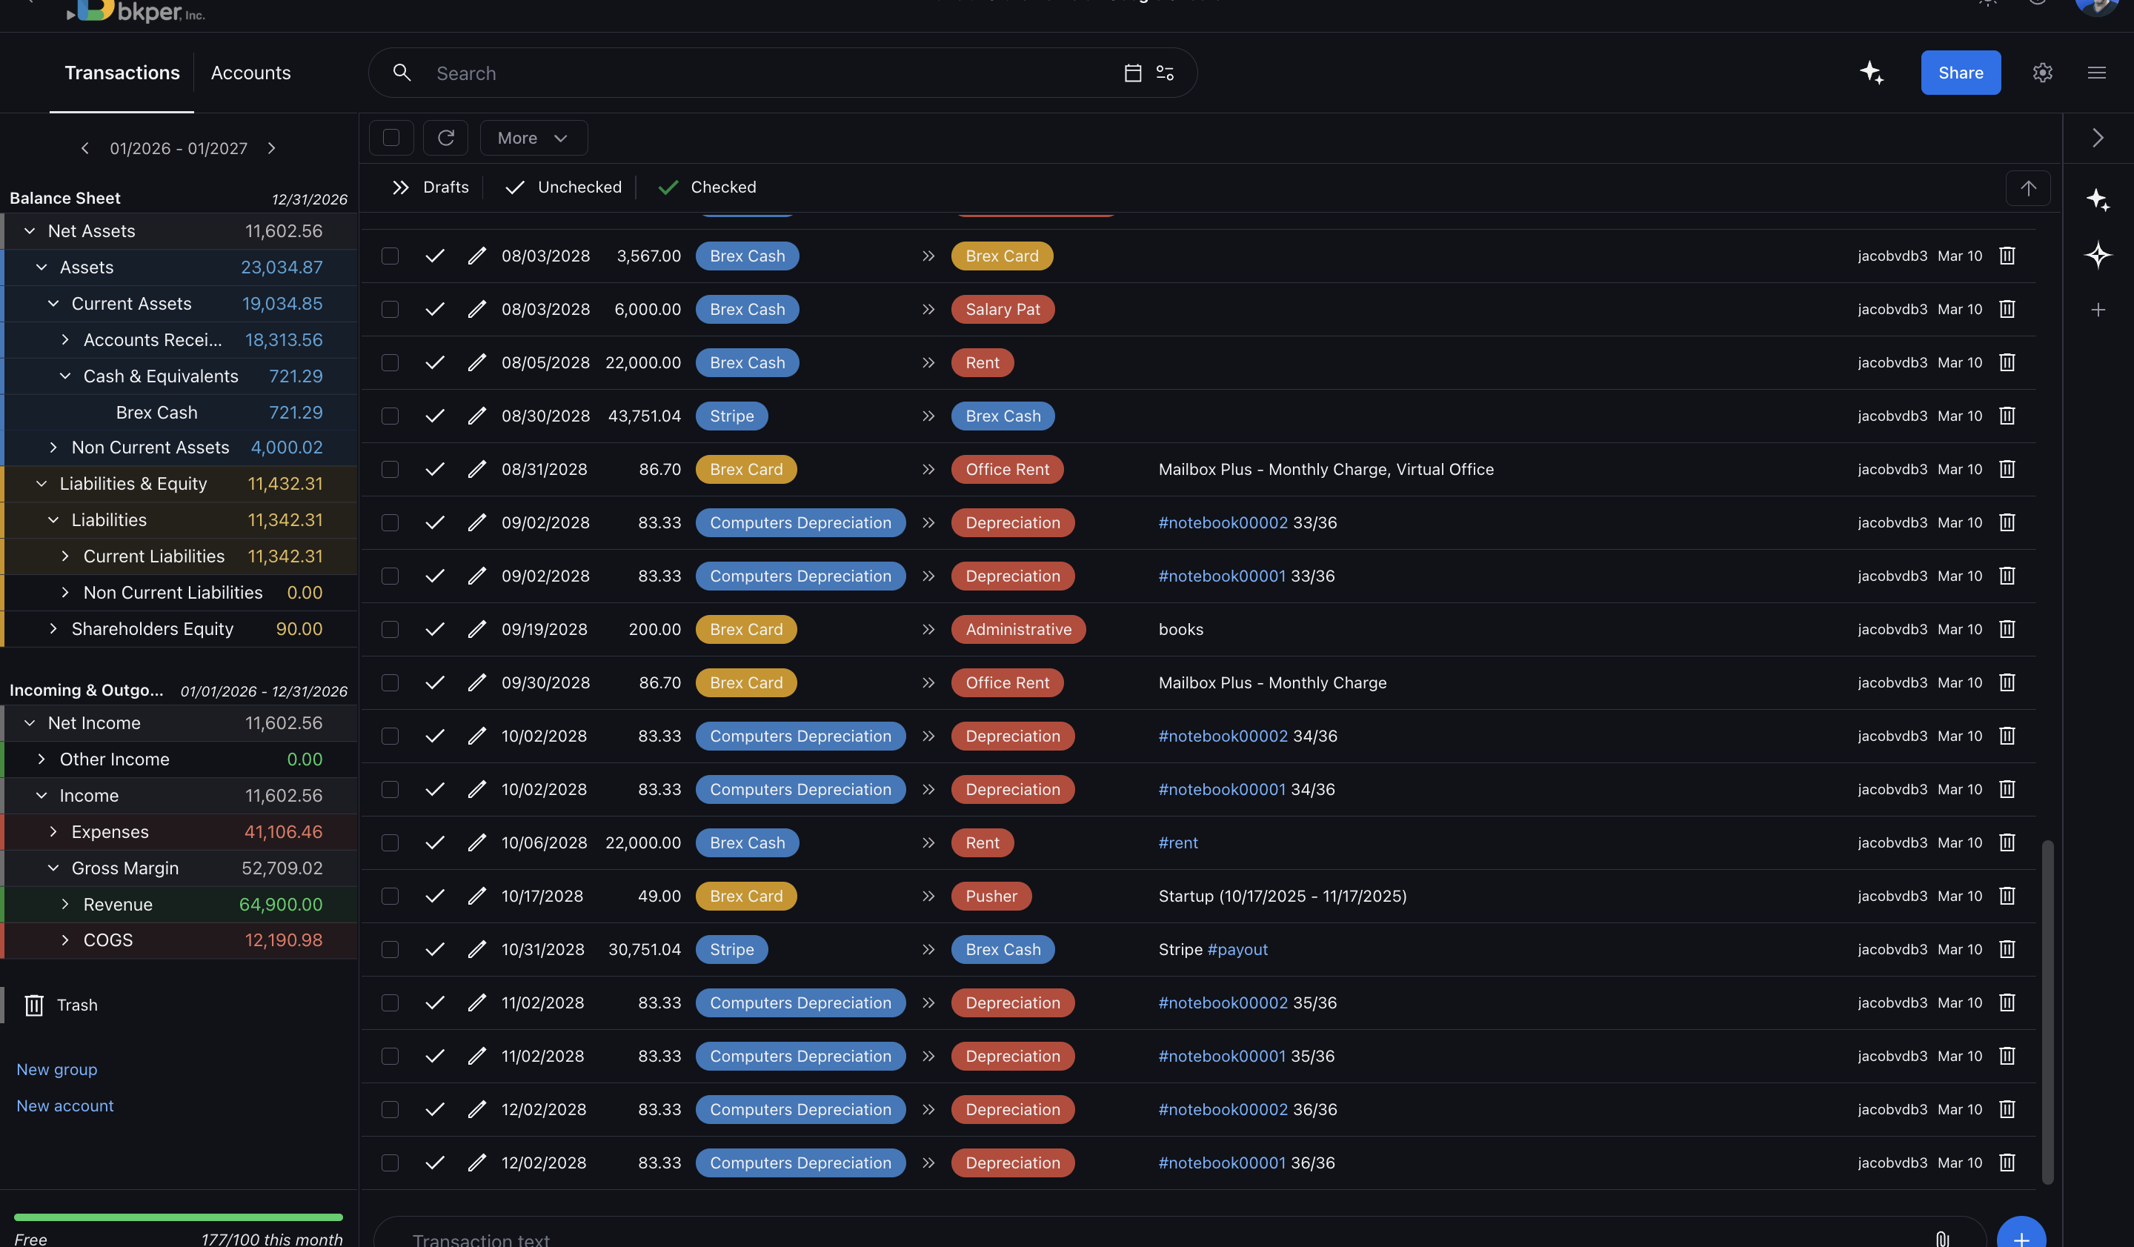Open the #rent hashtag link

(x=1178, y=842)
